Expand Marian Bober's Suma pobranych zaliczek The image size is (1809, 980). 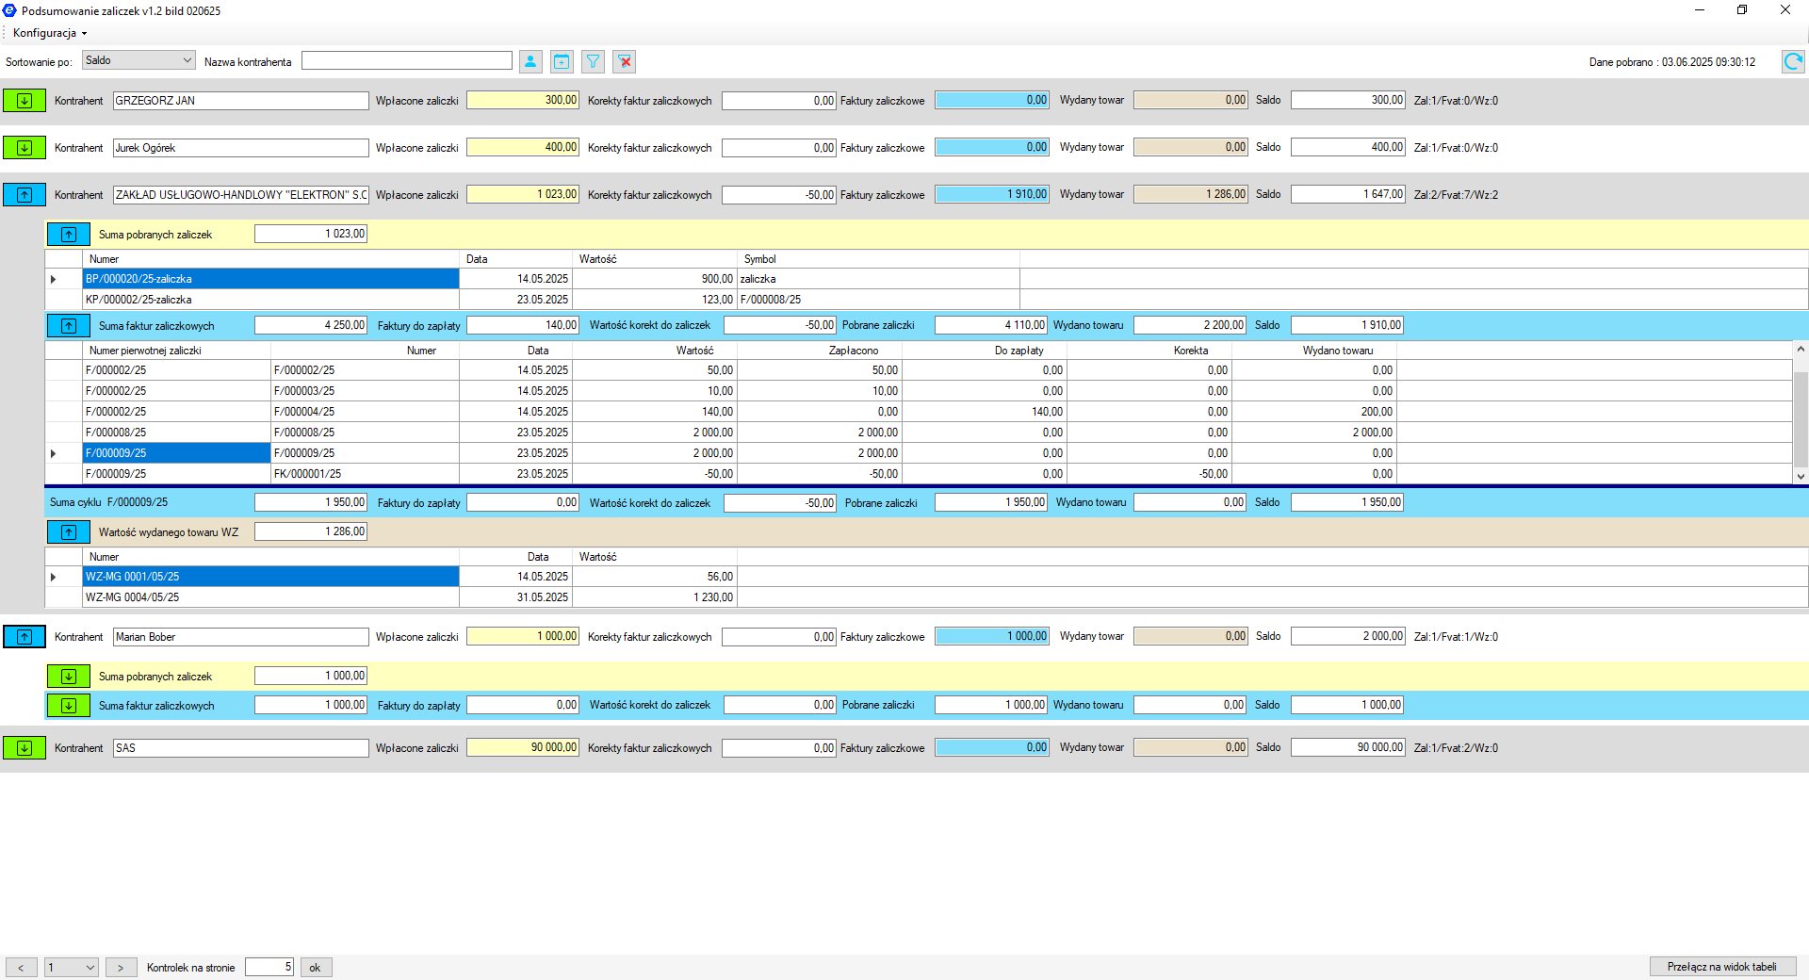[69, 677]
